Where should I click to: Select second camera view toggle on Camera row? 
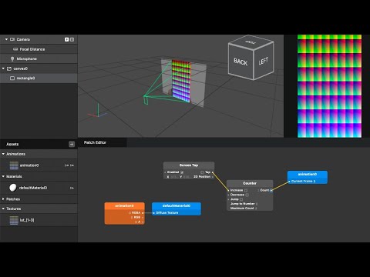[x=72, y=39]
